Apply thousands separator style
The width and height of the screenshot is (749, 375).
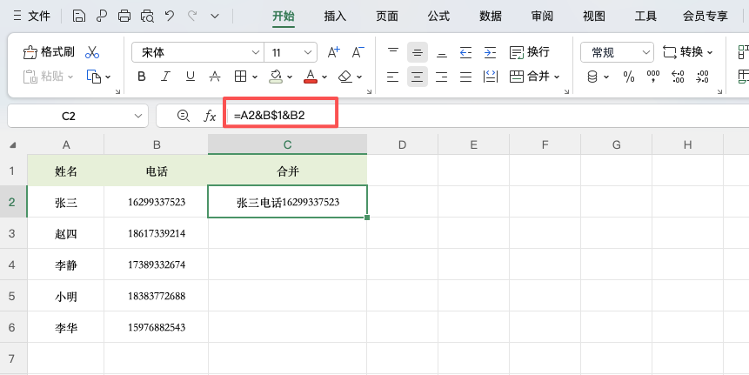(653, 77)
